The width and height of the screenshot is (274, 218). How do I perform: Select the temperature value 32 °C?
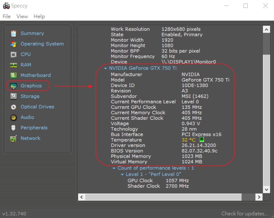[189, 140]
